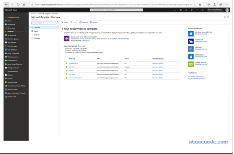Click the Redeploy button
This screenshot has height=154, width=234.
point(84,23)
